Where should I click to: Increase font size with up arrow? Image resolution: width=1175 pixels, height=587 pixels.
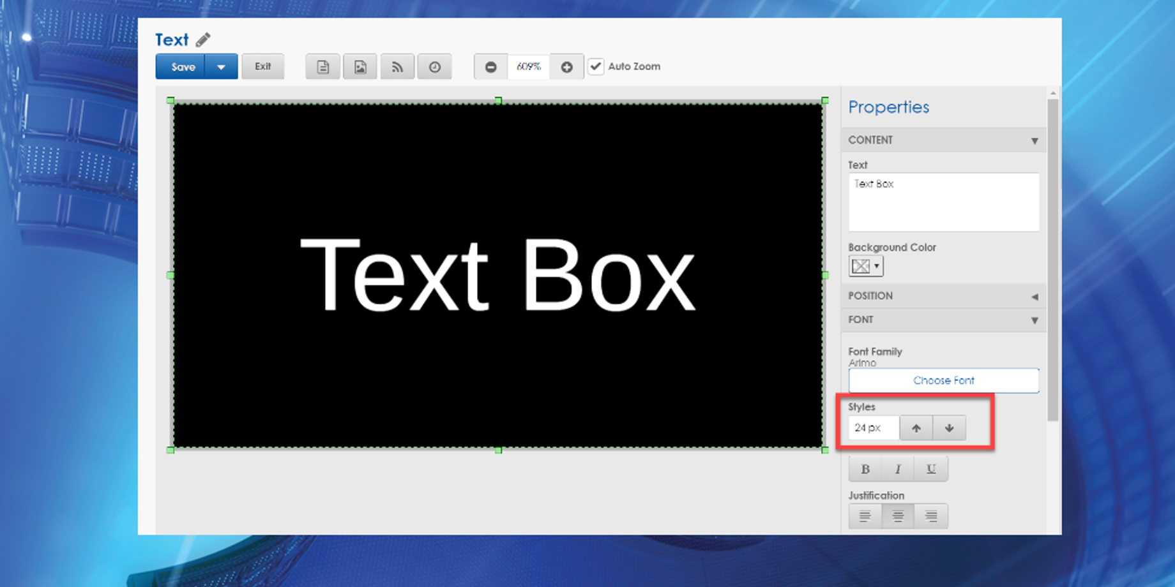point(916,428)
